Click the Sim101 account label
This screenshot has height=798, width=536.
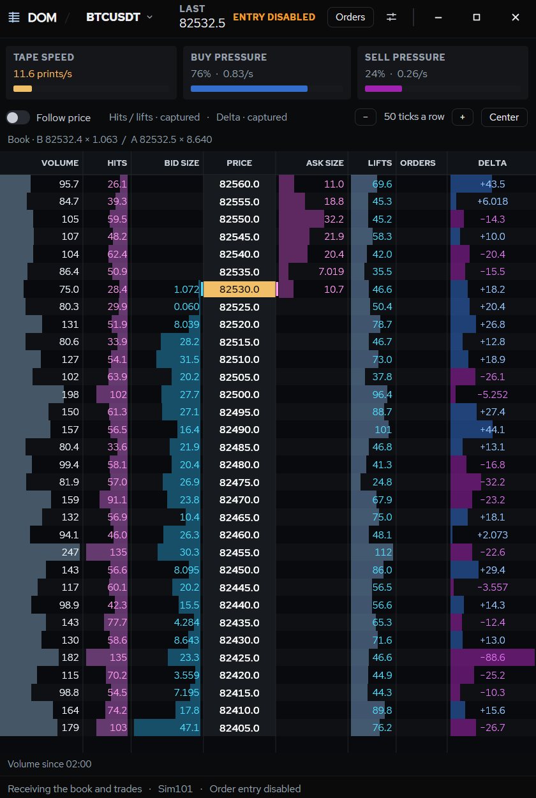pyautogui.click(x=175, y=789)
